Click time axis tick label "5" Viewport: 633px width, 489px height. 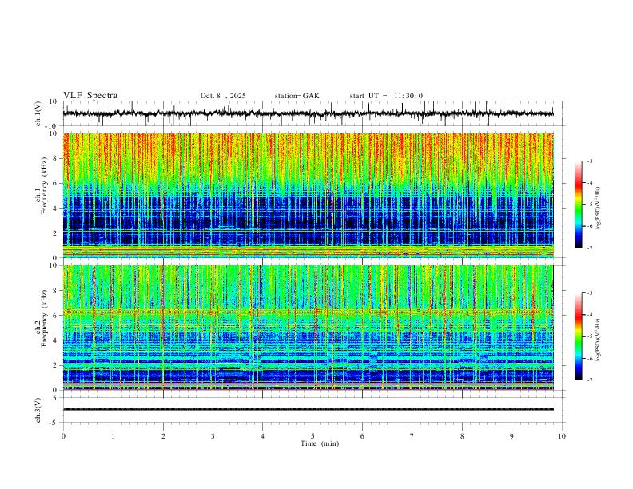pos(313,436)
